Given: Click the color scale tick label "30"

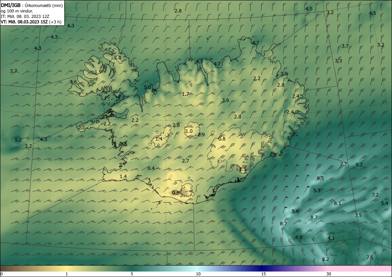Looking at the screenshot, I should [329, 274].
